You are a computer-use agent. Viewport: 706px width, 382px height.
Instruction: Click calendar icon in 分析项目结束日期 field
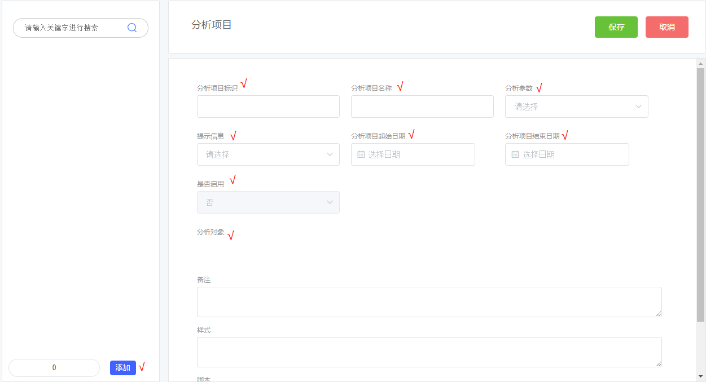pos(515,154)
